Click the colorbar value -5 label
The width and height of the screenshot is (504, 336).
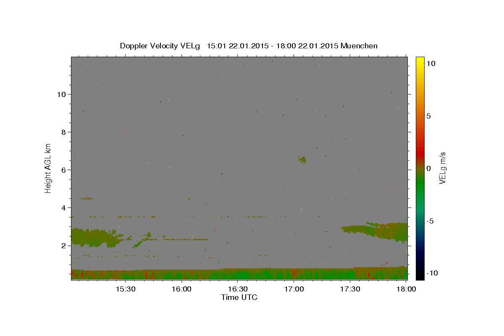[x=430, y=221]
